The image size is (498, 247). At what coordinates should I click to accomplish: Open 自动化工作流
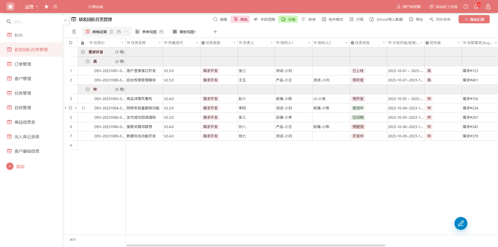tap(444, 6)
